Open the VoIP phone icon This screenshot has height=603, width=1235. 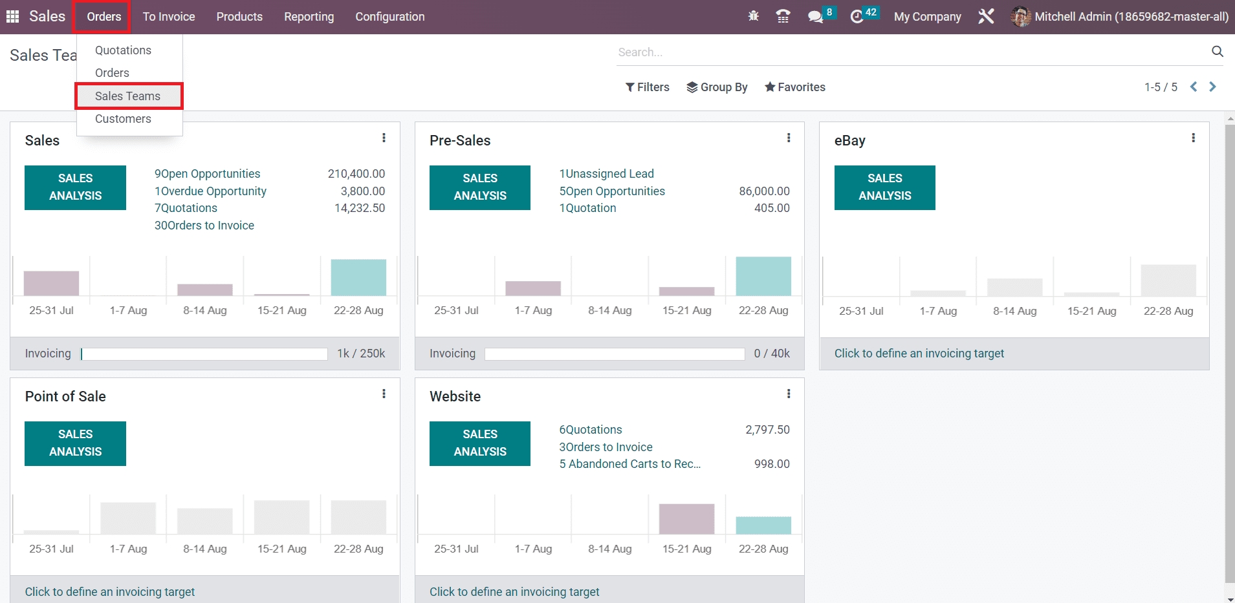783,17
